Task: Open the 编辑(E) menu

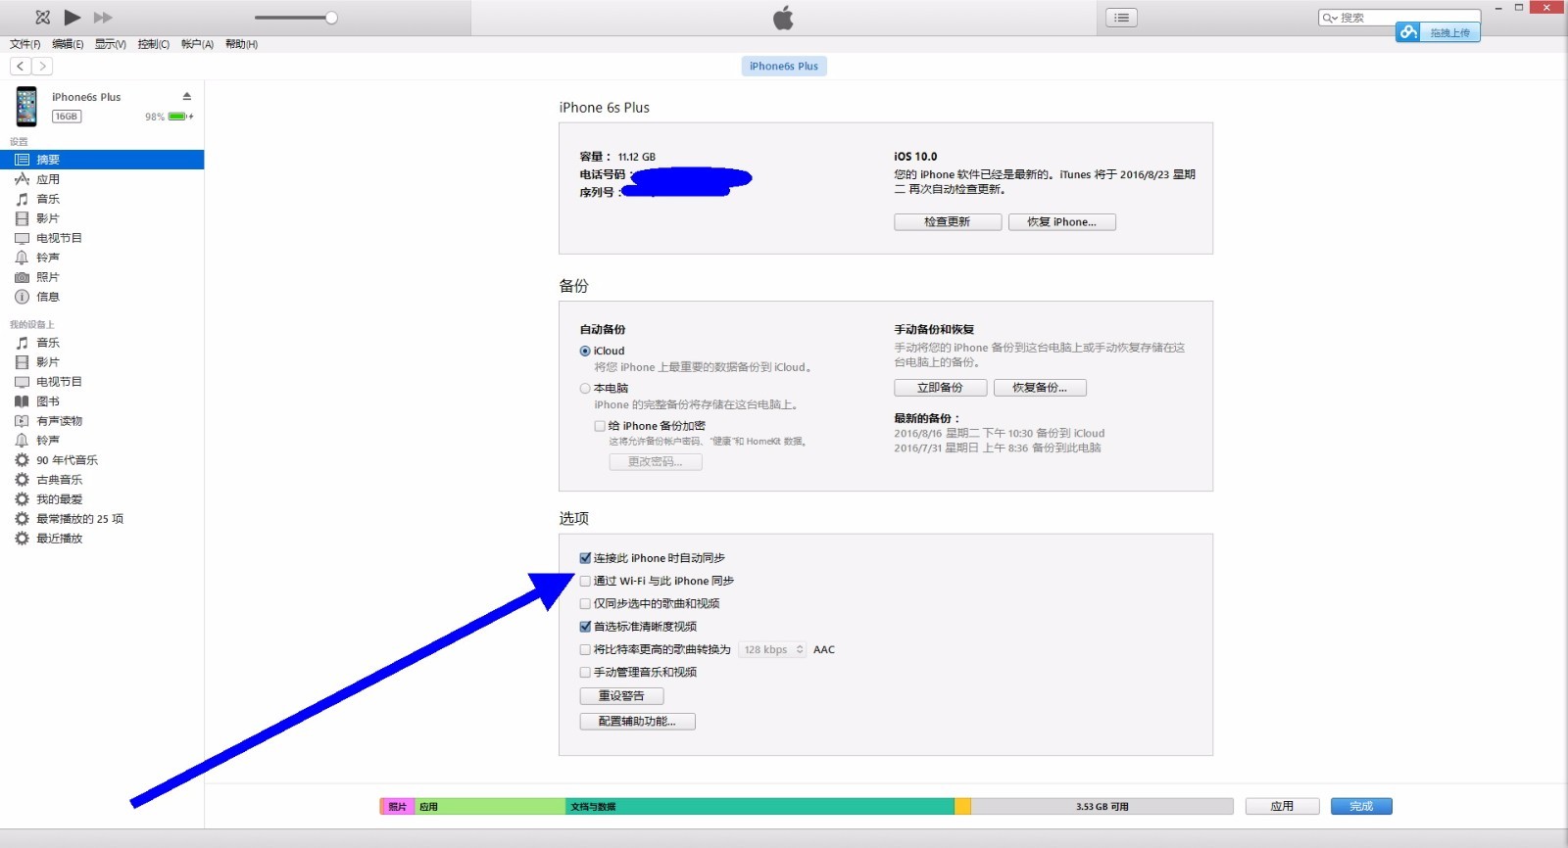Action: [68, 44]
